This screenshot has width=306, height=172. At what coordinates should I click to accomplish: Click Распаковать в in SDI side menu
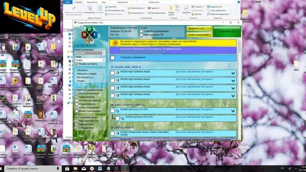[x=85, y=77]
